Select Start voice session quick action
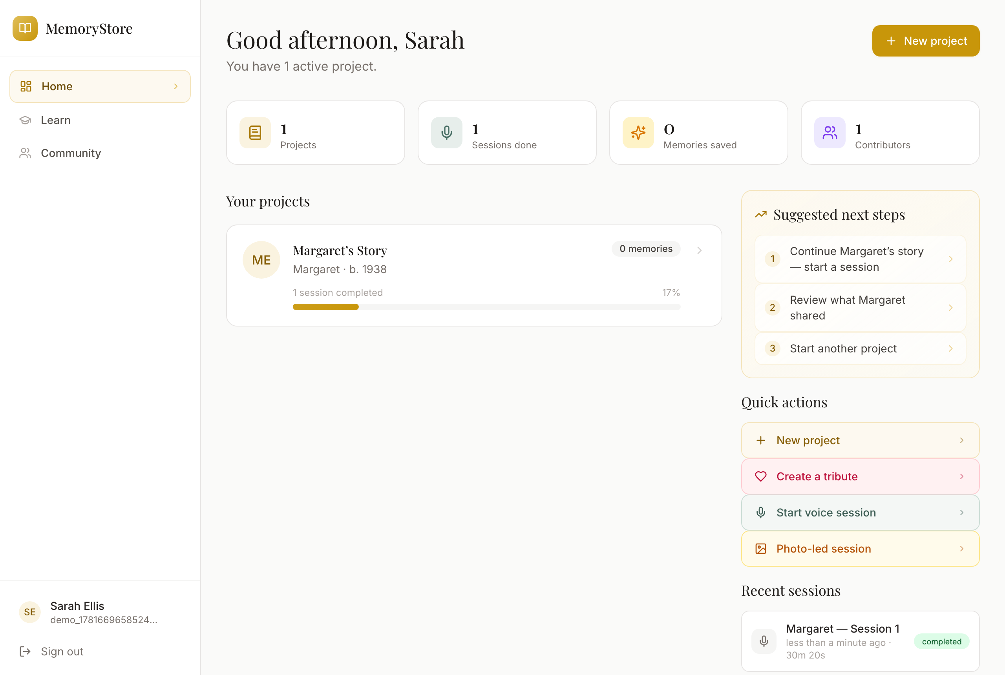This screenshot has width=1005, height=675. pos(860,513)
